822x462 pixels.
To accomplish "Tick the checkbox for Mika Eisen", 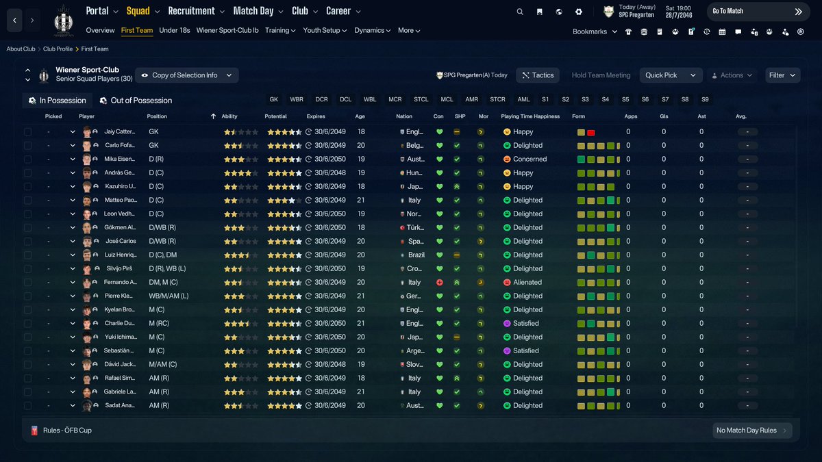I will click(27, 159).
